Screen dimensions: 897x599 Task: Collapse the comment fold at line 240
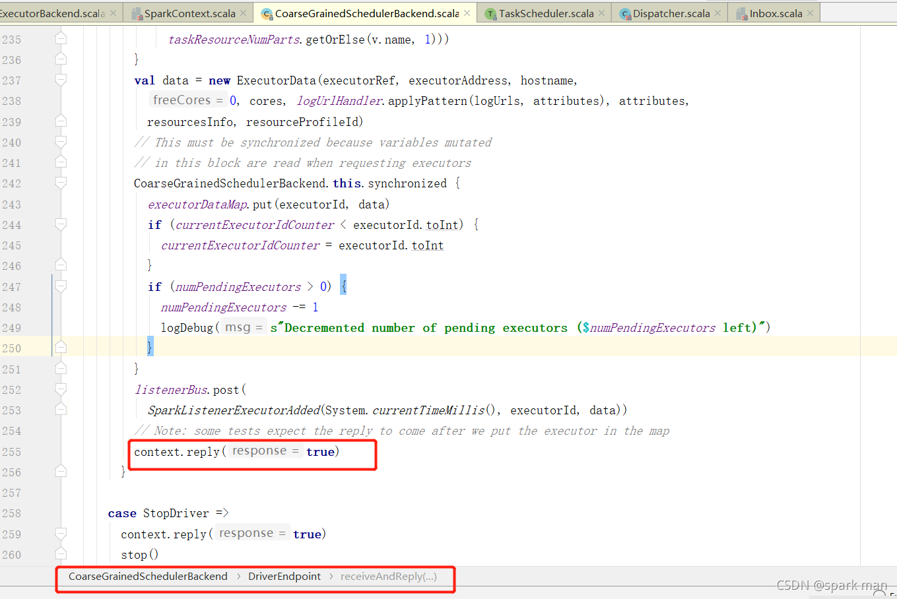61,142
